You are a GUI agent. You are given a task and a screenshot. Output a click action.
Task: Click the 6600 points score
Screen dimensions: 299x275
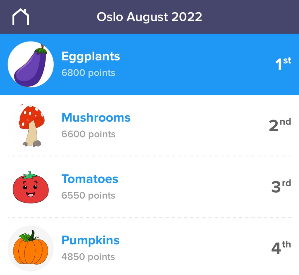click(88, 134)
